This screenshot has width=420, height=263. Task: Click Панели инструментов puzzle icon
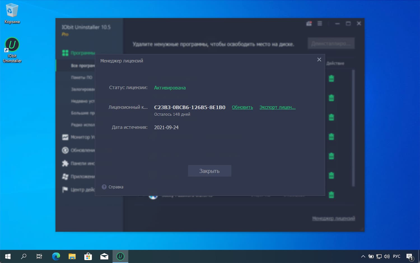coord(65,163)
